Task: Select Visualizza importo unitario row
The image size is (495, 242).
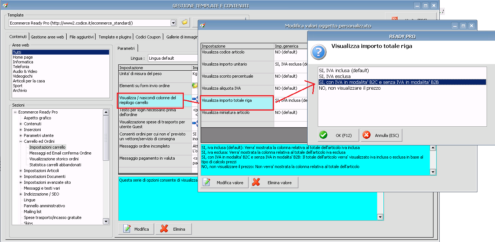Action: click(x=254, y=67)
